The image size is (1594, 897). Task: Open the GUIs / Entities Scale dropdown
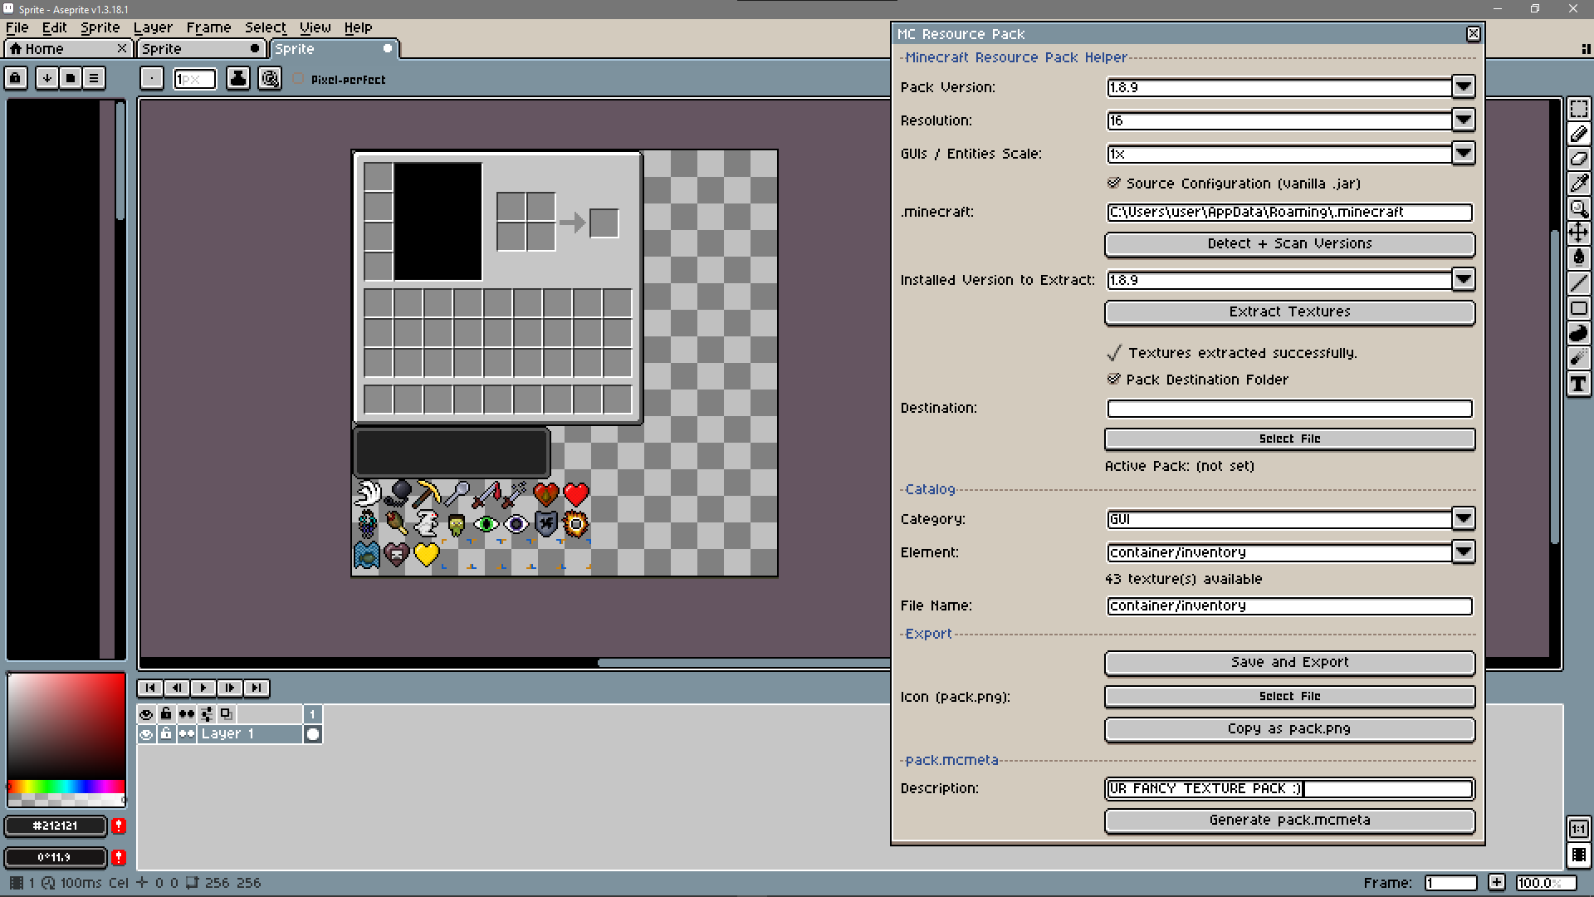pyautogui.click(x=1464, y=154)
